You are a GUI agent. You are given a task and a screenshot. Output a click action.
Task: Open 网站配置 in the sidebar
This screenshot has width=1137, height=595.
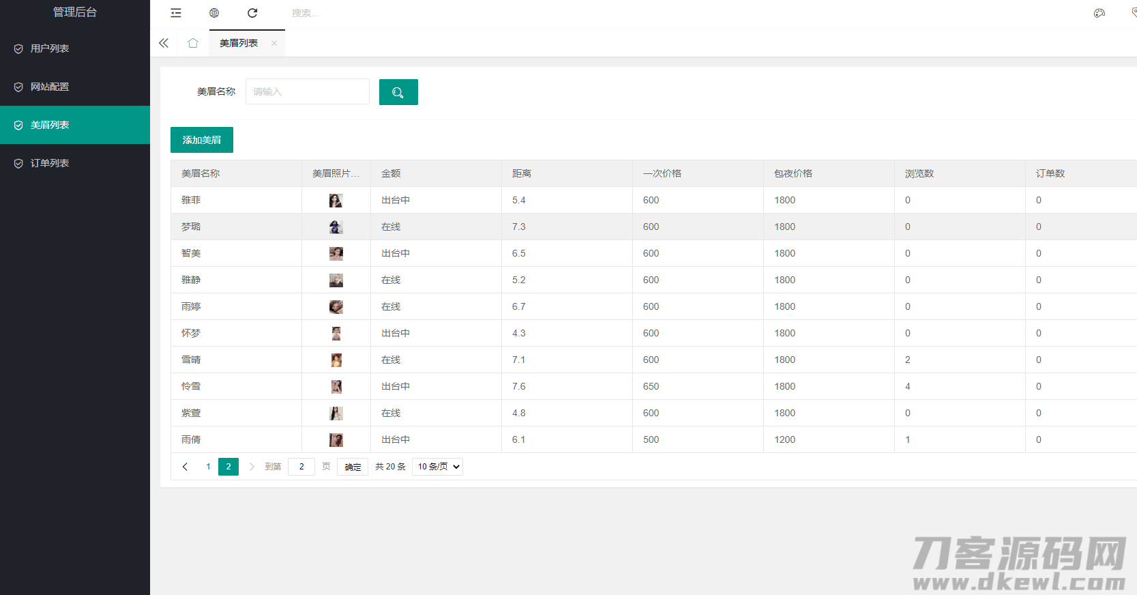(x=50, y=87)
